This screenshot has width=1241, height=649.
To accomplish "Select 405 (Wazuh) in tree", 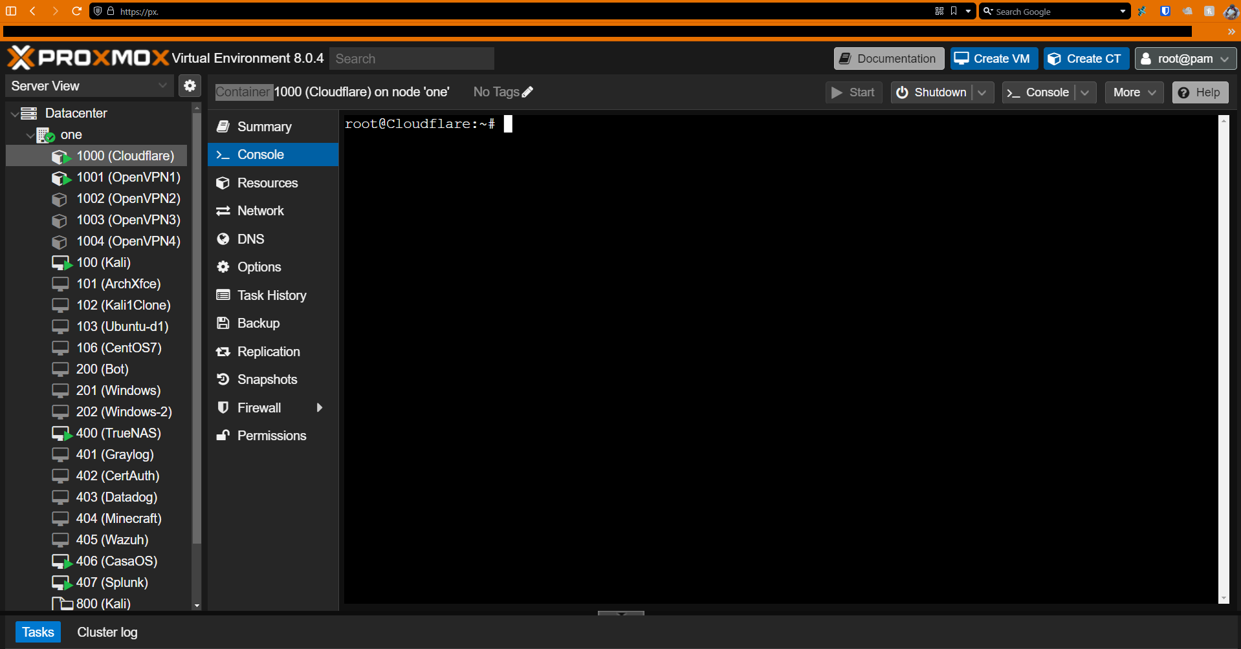I will click(96, 540).
